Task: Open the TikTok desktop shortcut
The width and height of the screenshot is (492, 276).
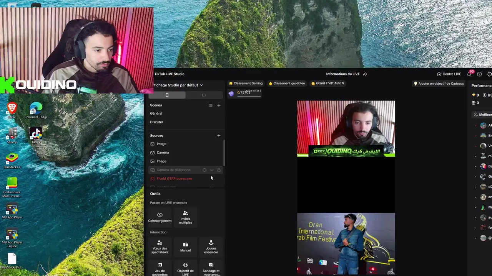Action: (x=36, y=135)
